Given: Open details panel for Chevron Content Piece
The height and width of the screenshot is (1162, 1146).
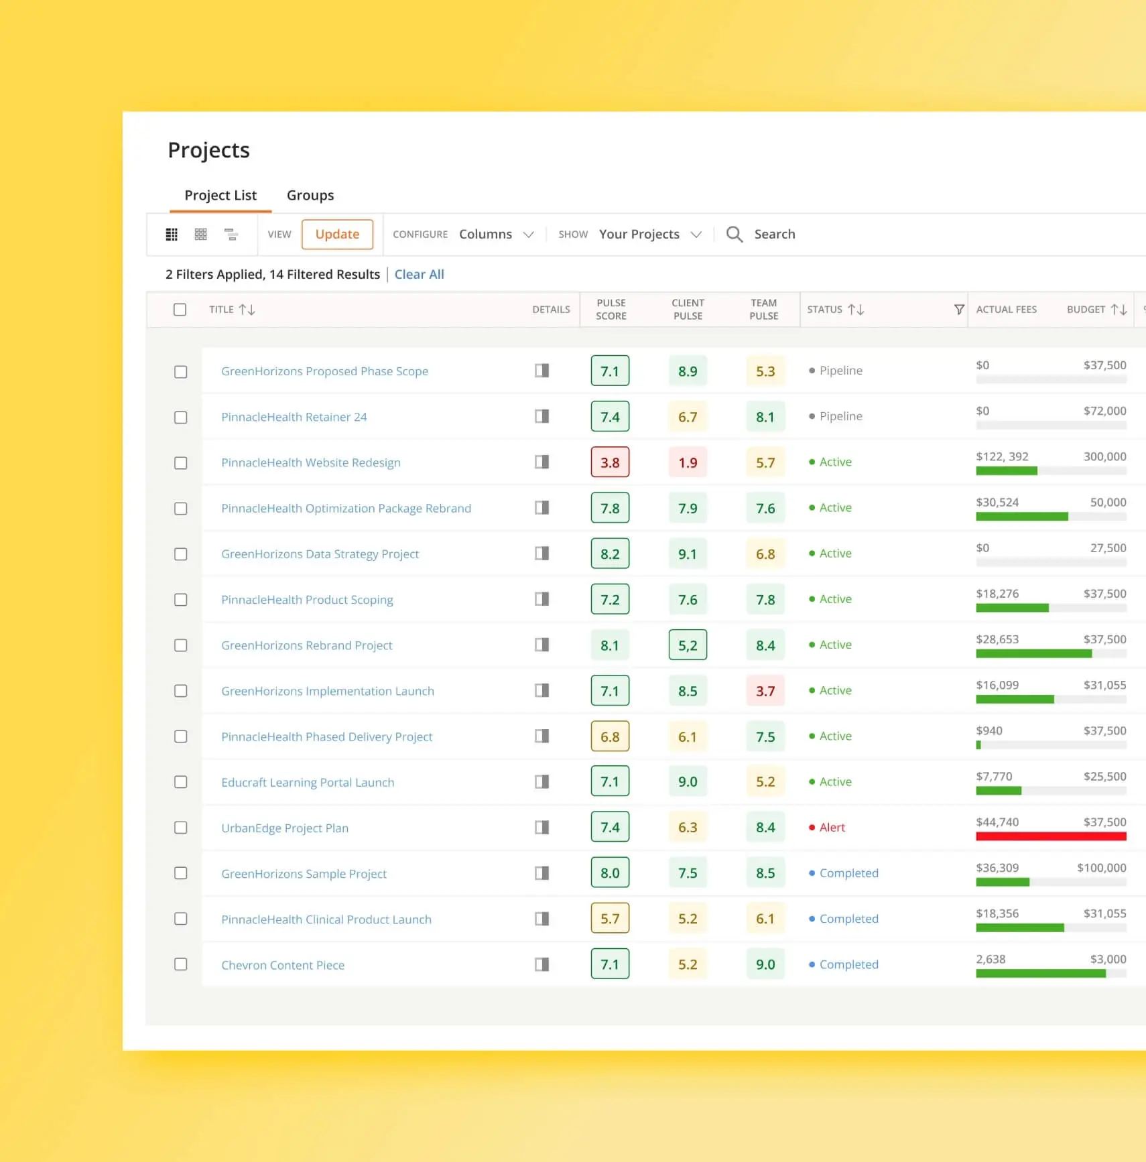Looking at the screenshot, I should point(542,964).
